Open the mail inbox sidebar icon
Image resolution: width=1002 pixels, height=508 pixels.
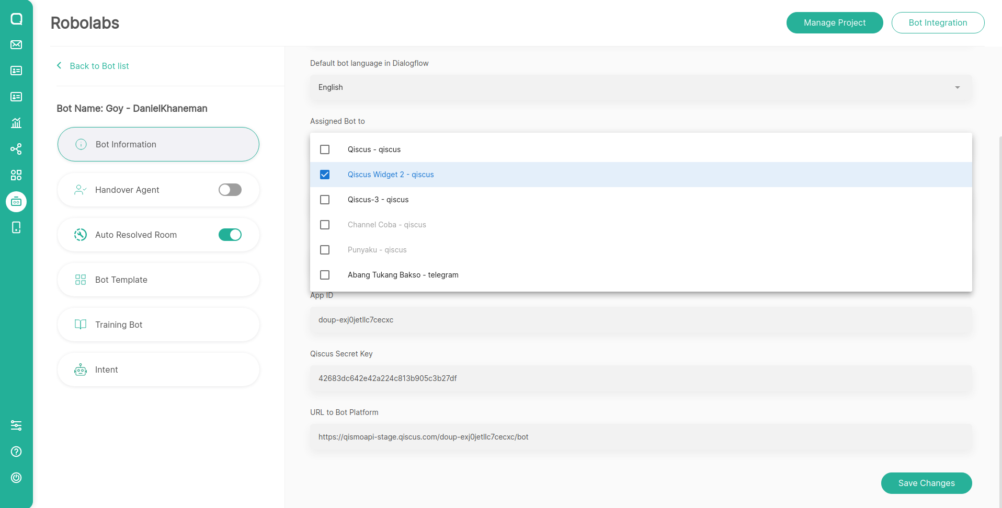tap(16, 45)
